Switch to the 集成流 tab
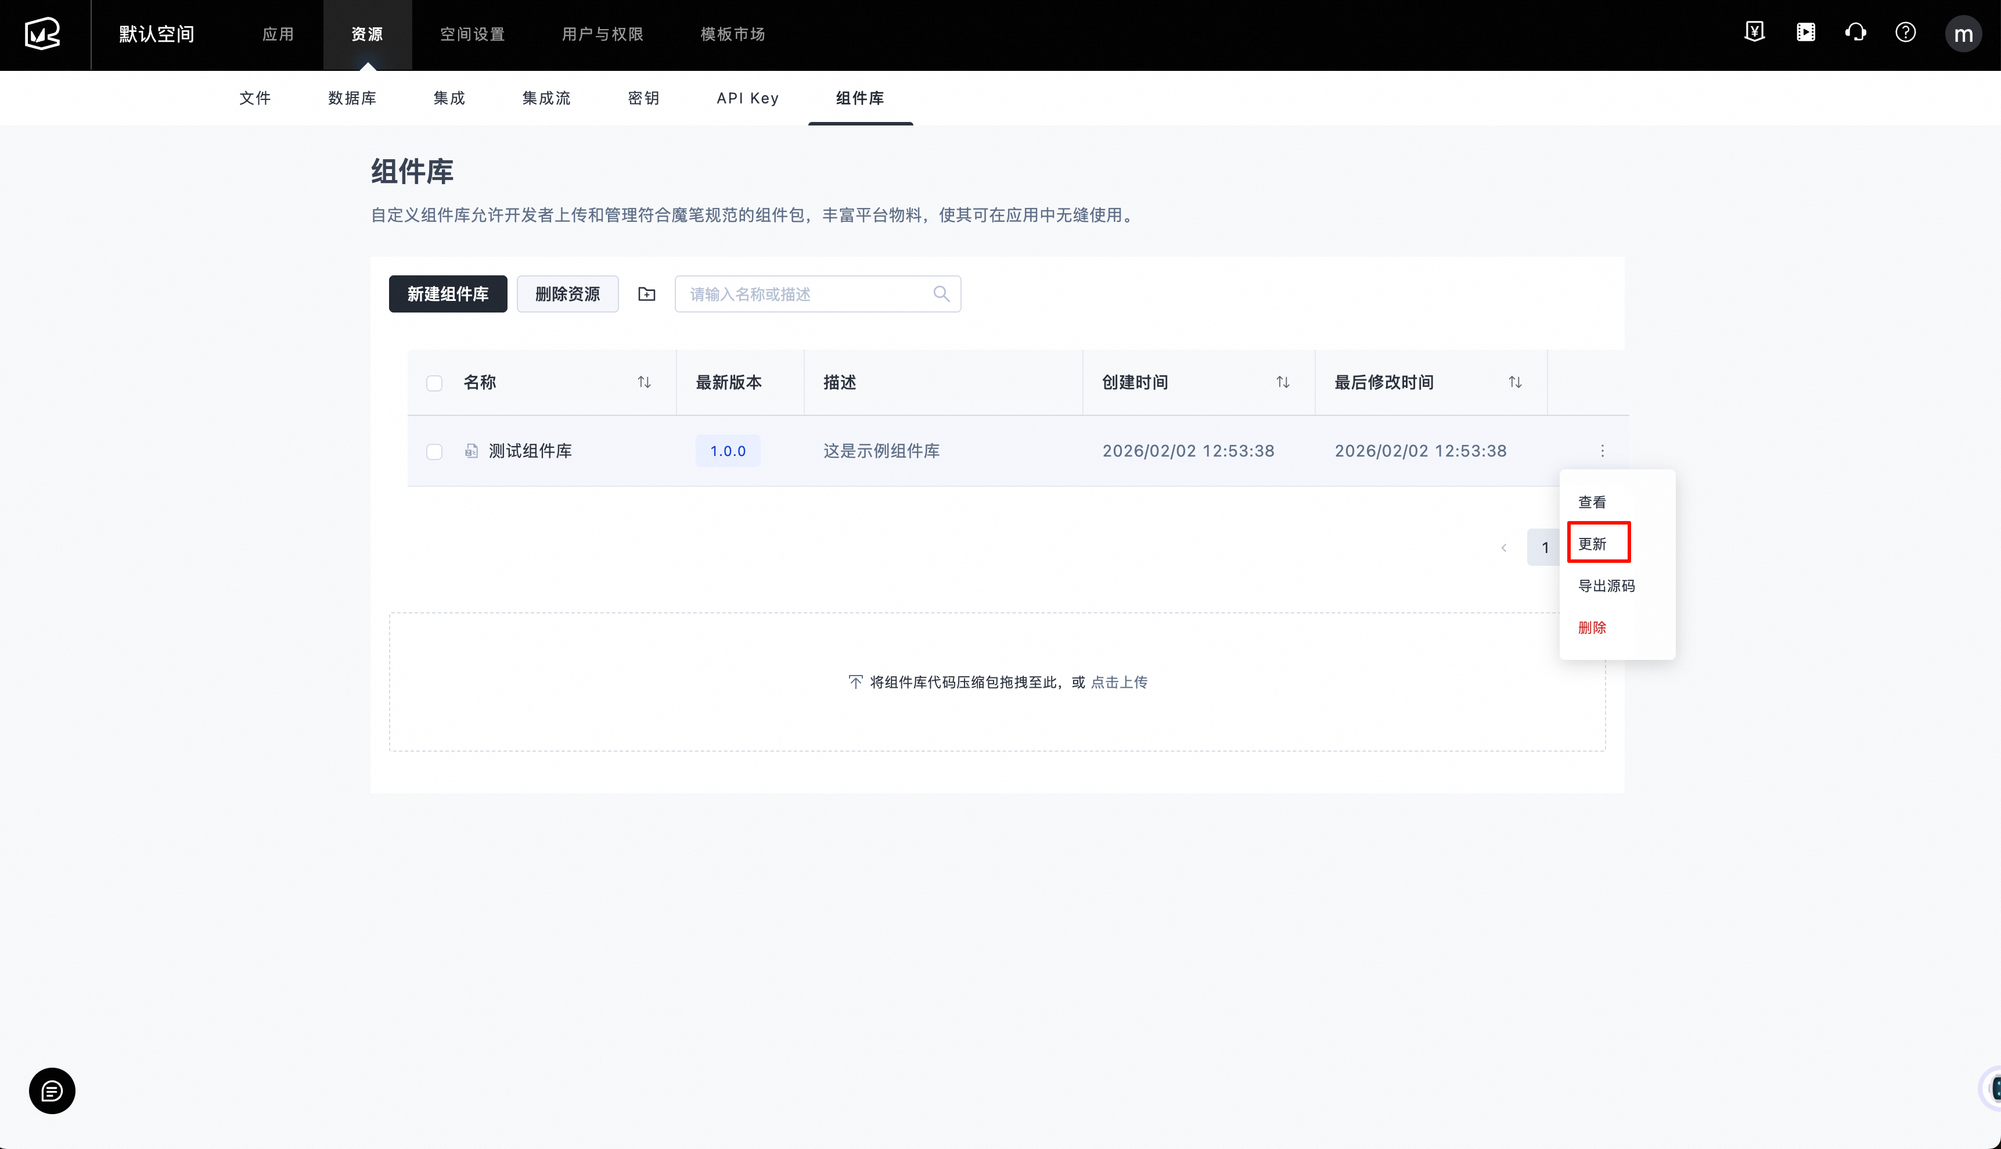The image size is (2001, 1149). [546, 98]
